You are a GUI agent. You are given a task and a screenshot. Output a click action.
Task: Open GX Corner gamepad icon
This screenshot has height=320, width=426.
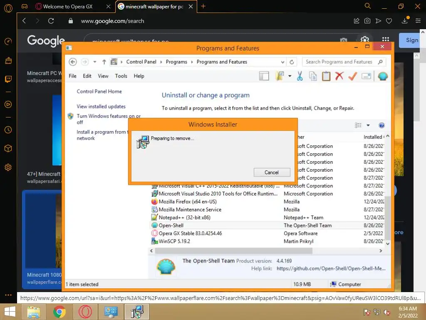pyautogui.click(x=25, y=6)
